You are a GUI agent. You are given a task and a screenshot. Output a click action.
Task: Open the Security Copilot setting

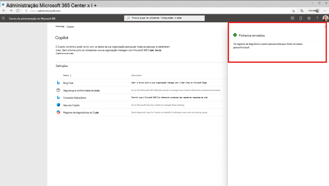(72, 105)
